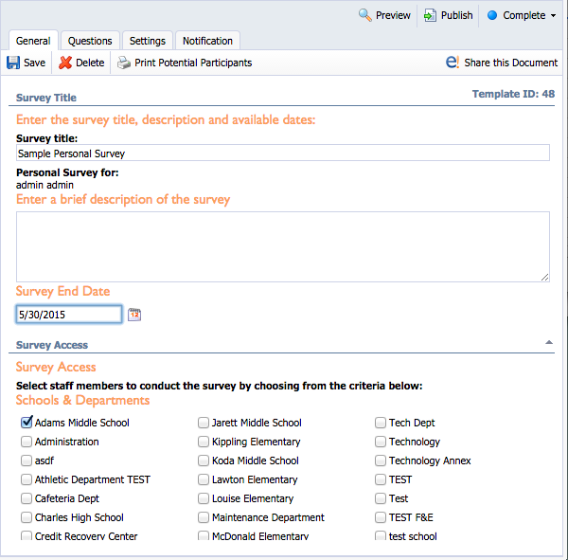Viewport: 568px width, 560px height.
Task: Switch to the Questions tab
Action: click(x=90, y=41)
